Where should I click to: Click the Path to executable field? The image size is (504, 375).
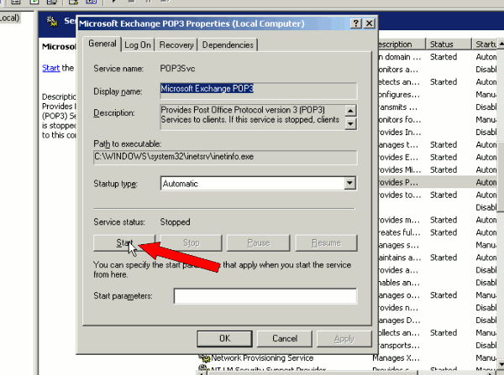225,157
